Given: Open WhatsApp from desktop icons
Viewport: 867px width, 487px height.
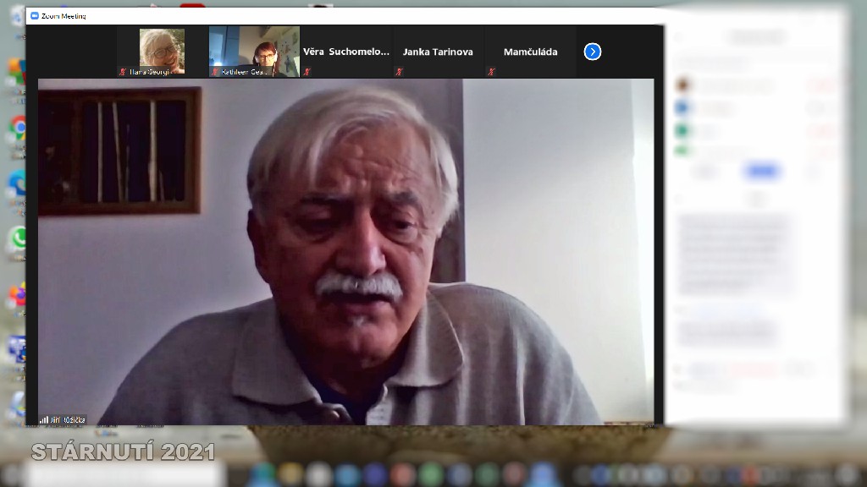Looking at the screenshot, I should (x=17, y=238).
